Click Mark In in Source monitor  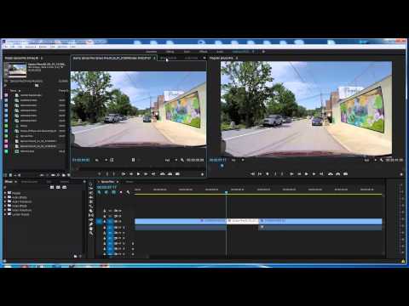[107, 173]
